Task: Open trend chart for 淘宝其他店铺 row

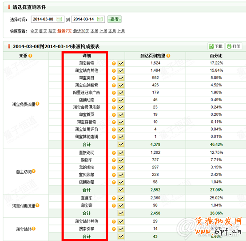Action: 121,137
